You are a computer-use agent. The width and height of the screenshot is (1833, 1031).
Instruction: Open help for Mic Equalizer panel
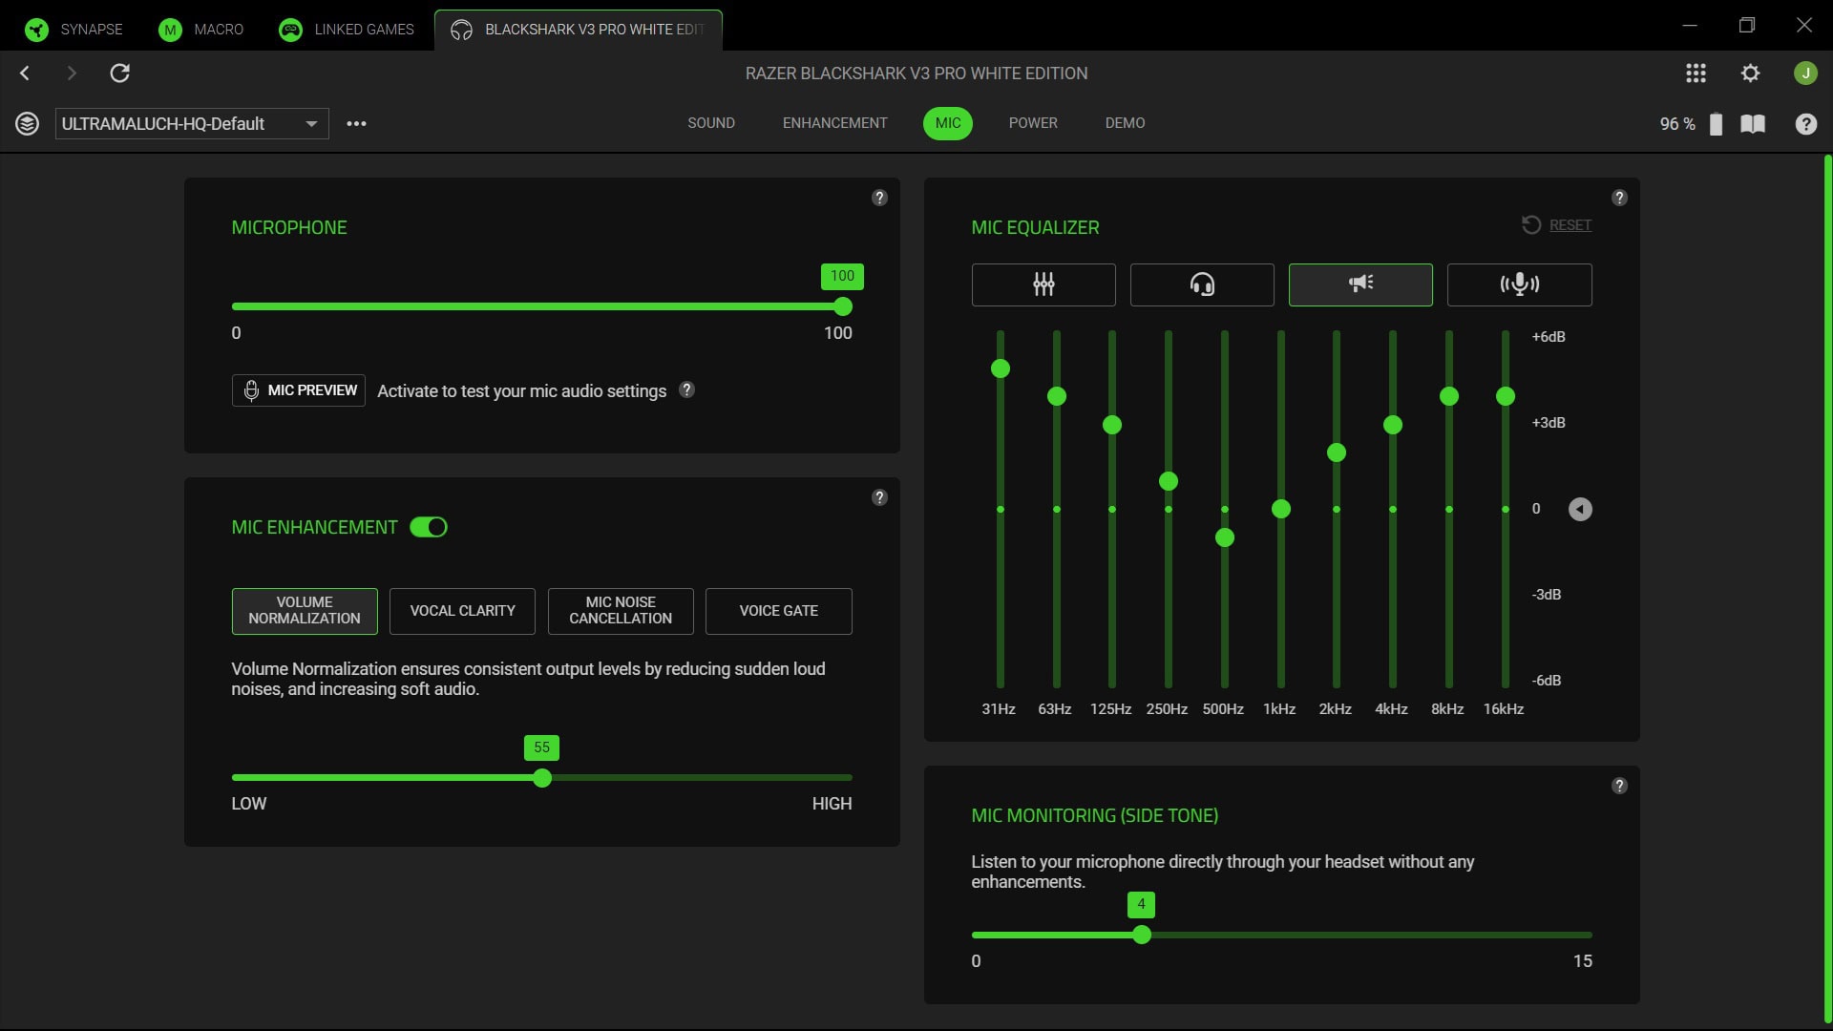pyautogui.click(x=1619, y=198)
